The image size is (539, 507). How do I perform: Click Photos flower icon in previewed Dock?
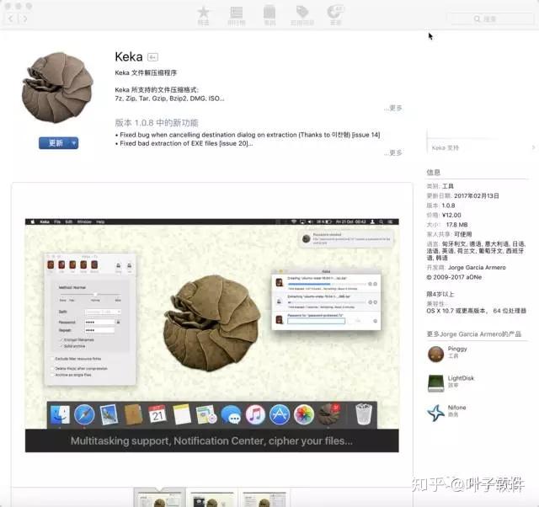[304, 414]
